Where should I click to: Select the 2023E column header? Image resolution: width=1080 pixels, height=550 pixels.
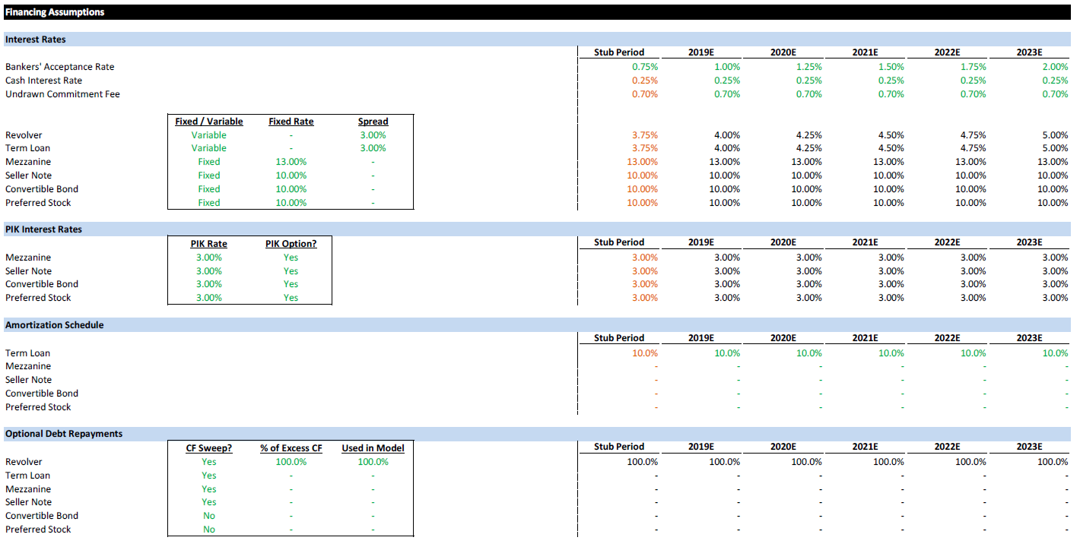point(1031,52)
